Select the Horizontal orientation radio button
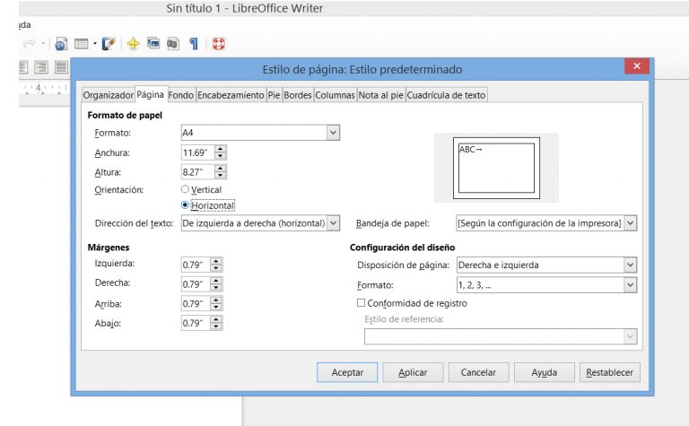The image size is (689, 426). (185, 204)
